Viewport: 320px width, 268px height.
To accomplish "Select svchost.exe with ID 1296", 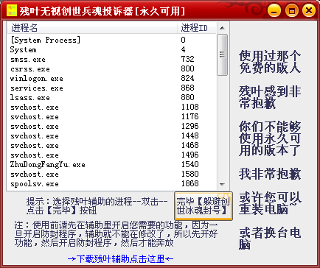I will point(112,126).
